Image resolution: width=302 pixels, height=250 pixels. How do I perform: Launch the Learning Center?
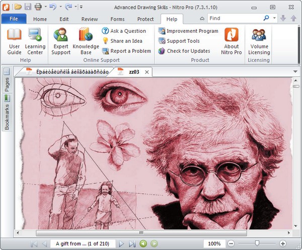coord(35,41)
